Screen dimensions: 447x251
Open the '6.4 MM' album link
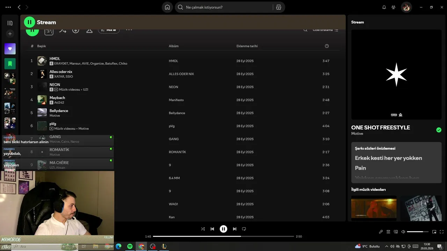(174, 178)
